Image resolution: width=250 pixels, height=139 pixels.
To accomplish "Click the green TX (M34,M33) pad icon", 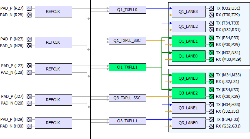I will [211, 75].
